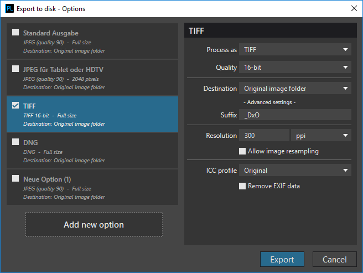Cancel the export dialog

pos(335,259)
